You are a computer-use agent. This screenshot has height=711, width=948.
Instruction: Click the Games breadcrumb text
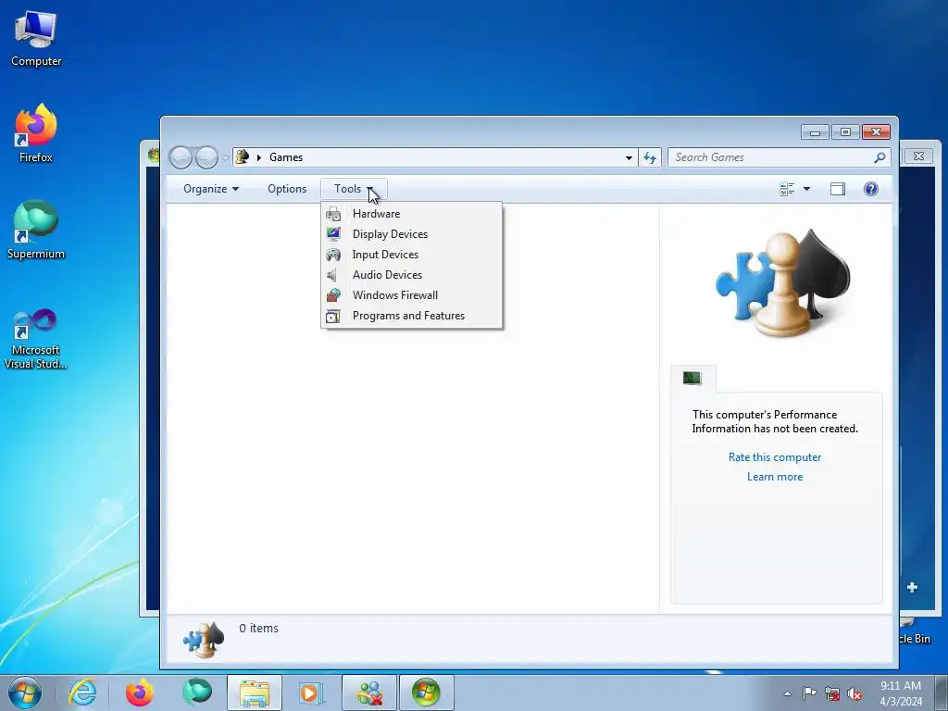point(286,157)
